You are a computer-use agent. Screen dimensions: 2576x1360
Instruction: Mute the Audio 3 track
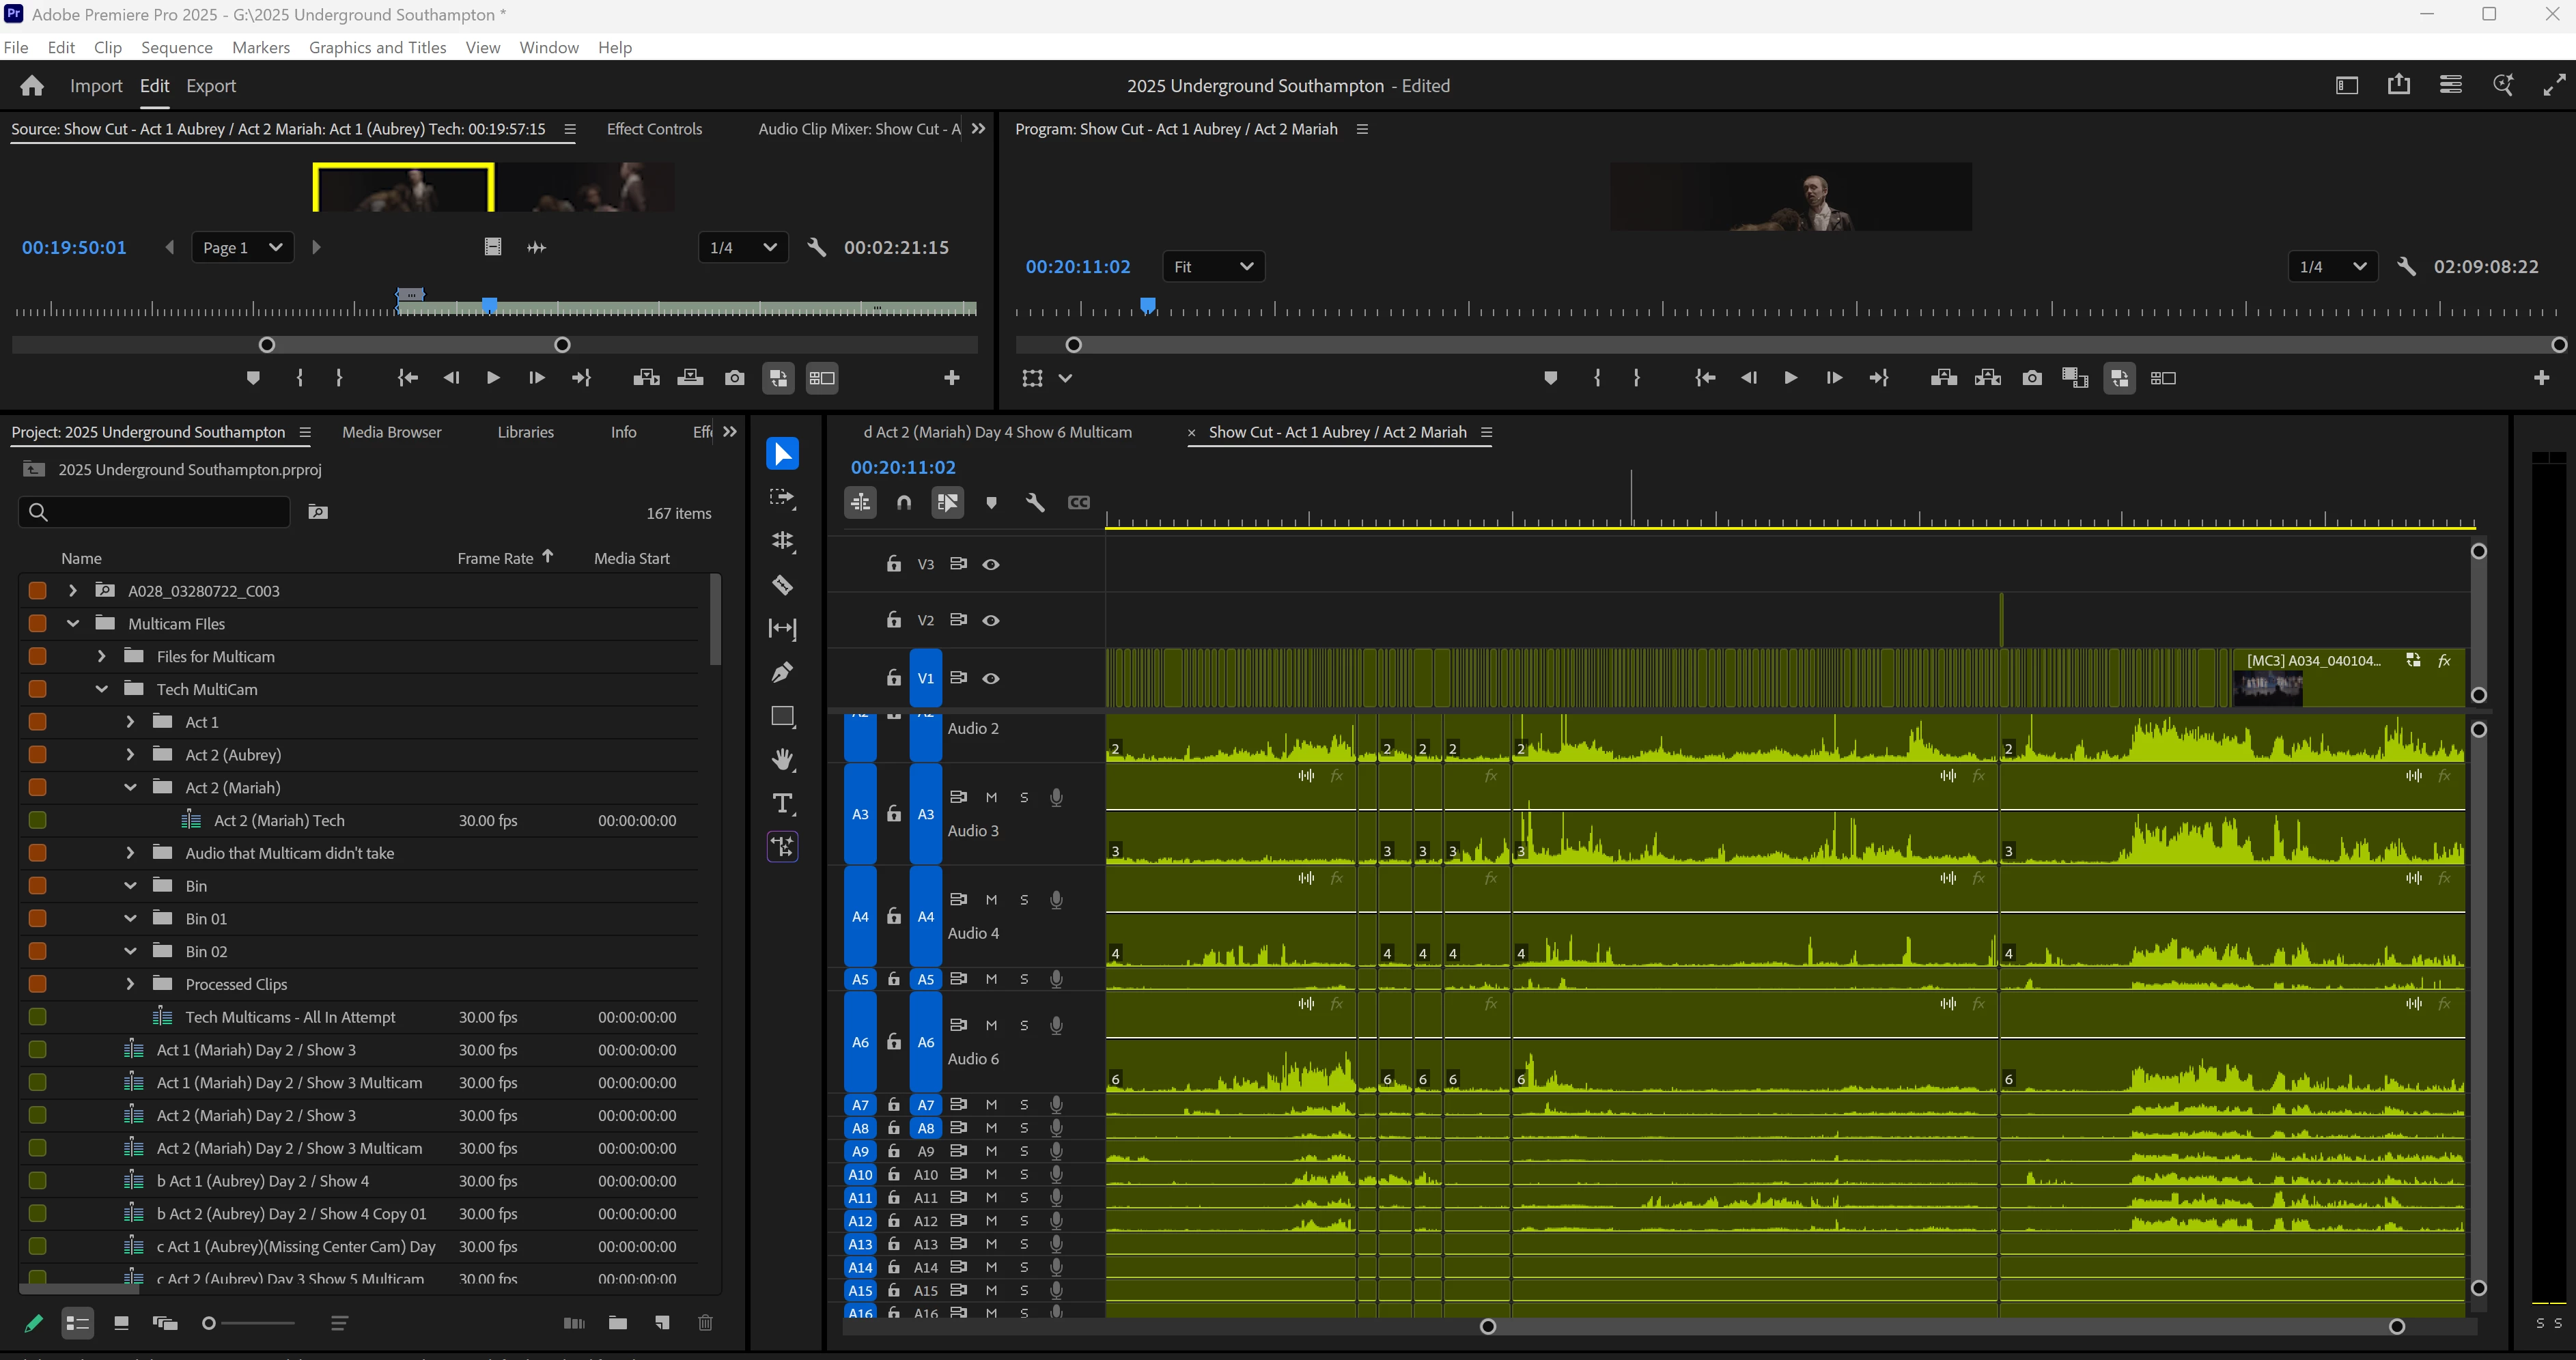coord(991,798)
